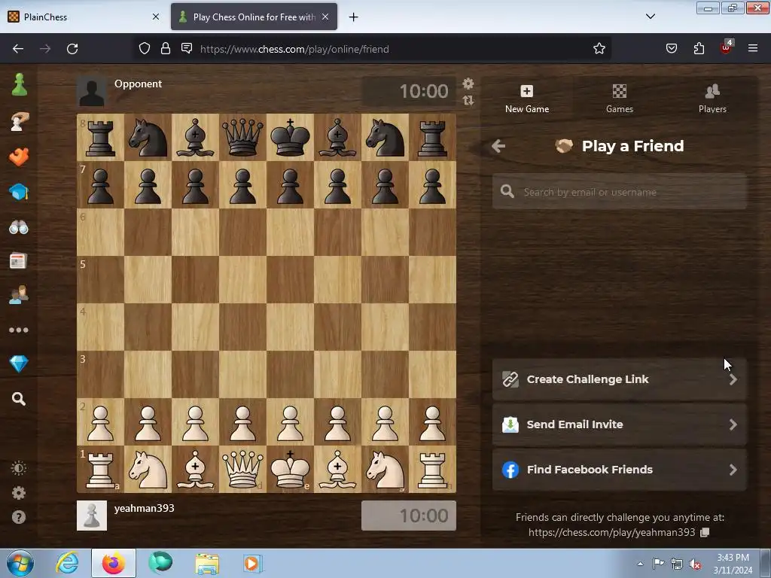The width and height of the screenshot is (771, 578).
Task: Click the address bar URL
Action: coord(294,49)
